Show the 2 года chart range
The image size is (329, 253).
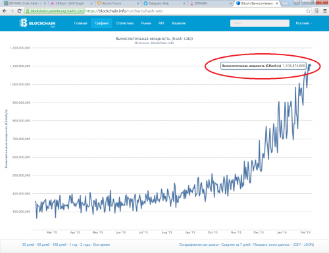85,244
